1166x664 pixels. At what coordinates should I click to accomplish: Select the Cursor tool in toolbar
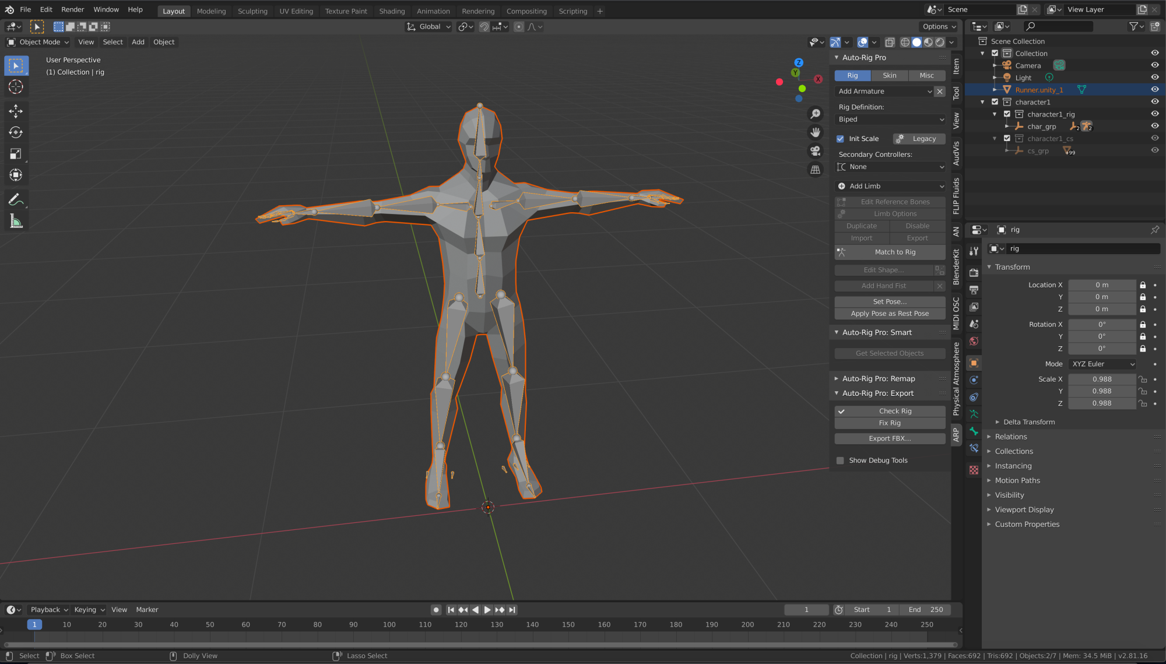(16, 87)
